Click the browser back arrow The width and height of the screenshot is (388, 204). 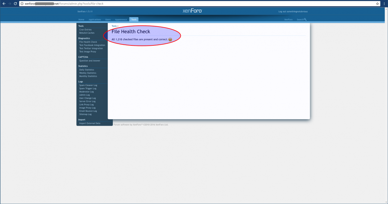4,4
